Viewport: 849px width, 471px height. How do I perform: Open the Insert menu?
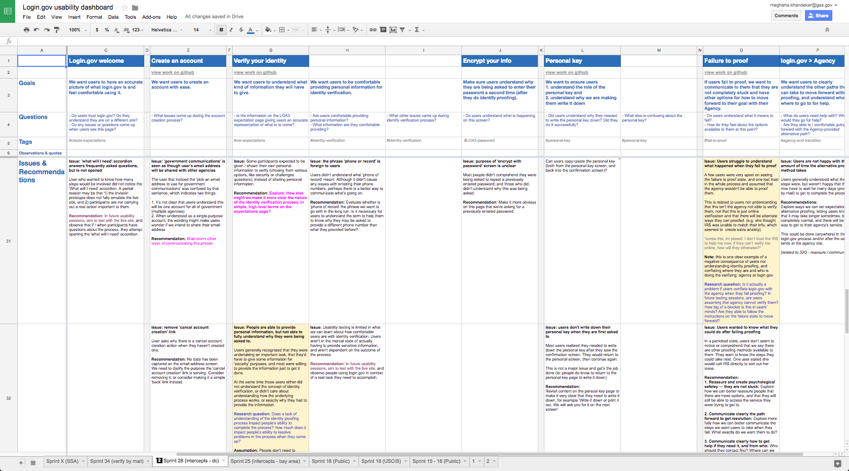tap(74, 17)
